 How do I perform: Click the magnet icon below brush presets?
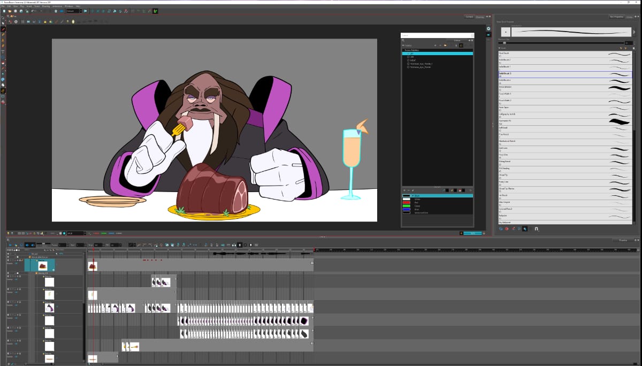pos(537,229)
